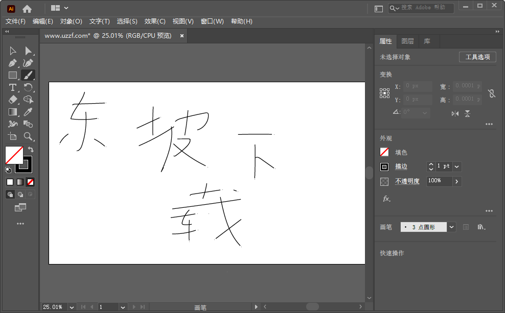Open the fx effects menu in 外观 panel

tap(386, 198)
